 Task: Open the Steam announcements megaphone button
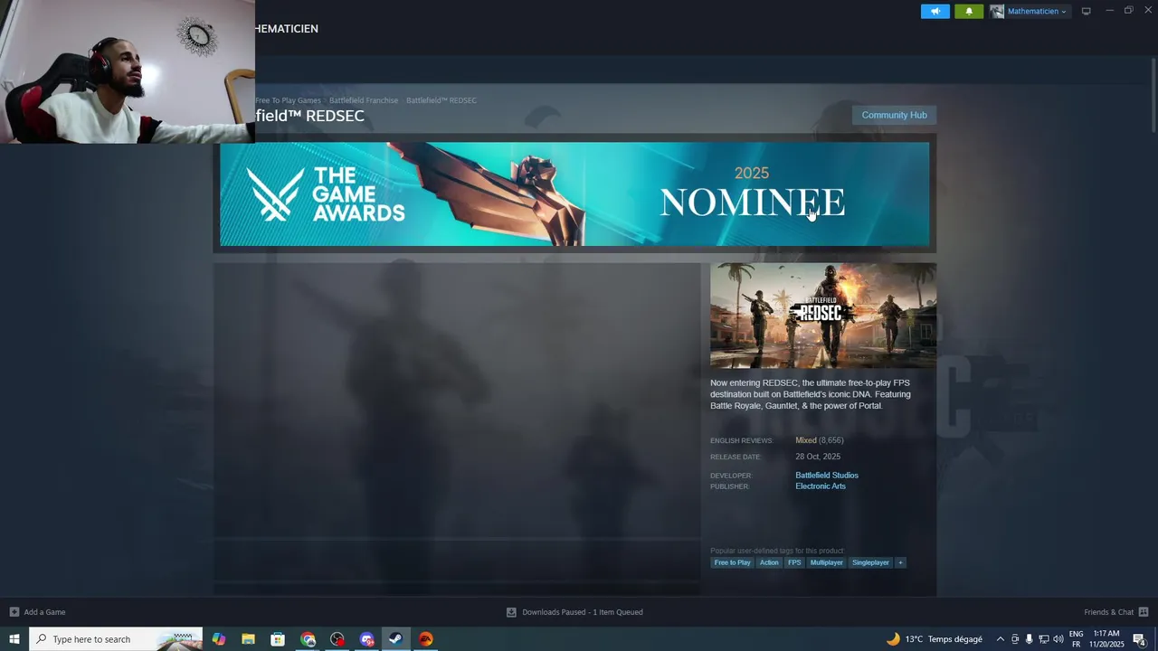[935, 12]
